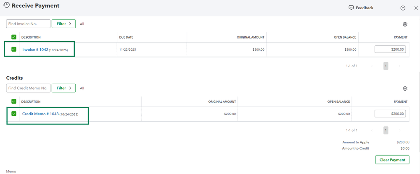Viewport: 420px width, 174px height.
Task: Open the Invoice # 1042 link
Action: pos(35,49)
